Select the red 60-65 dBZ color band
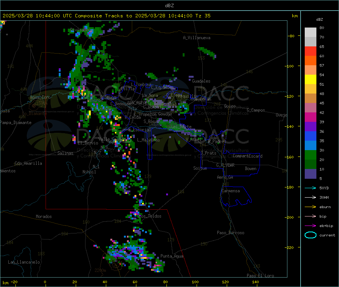This screenshot has width=339, height=287. pos(310,51)
